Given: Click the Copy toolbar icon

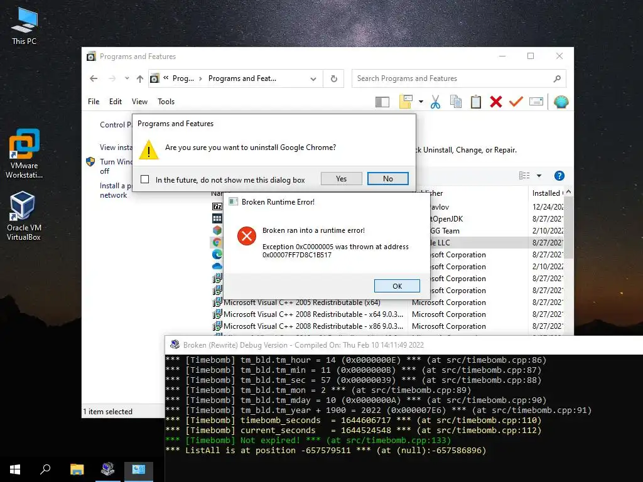Looking at the screenshot, I should click(x=456, y=102).
